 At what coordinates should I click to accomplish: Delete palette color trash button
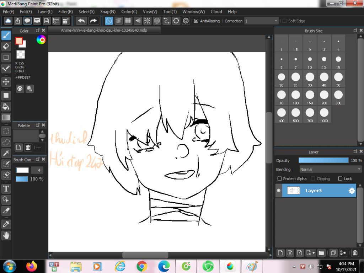tap(28, 148)
